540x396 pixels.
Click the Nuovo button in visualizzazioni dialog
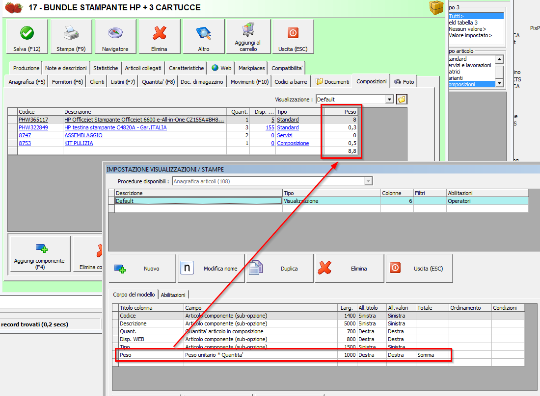142,269
